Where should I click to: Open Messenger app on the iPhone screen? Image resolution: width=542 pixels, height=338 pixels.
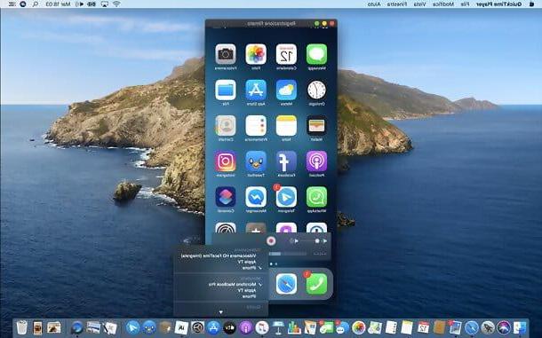click(x=256, y=197)
